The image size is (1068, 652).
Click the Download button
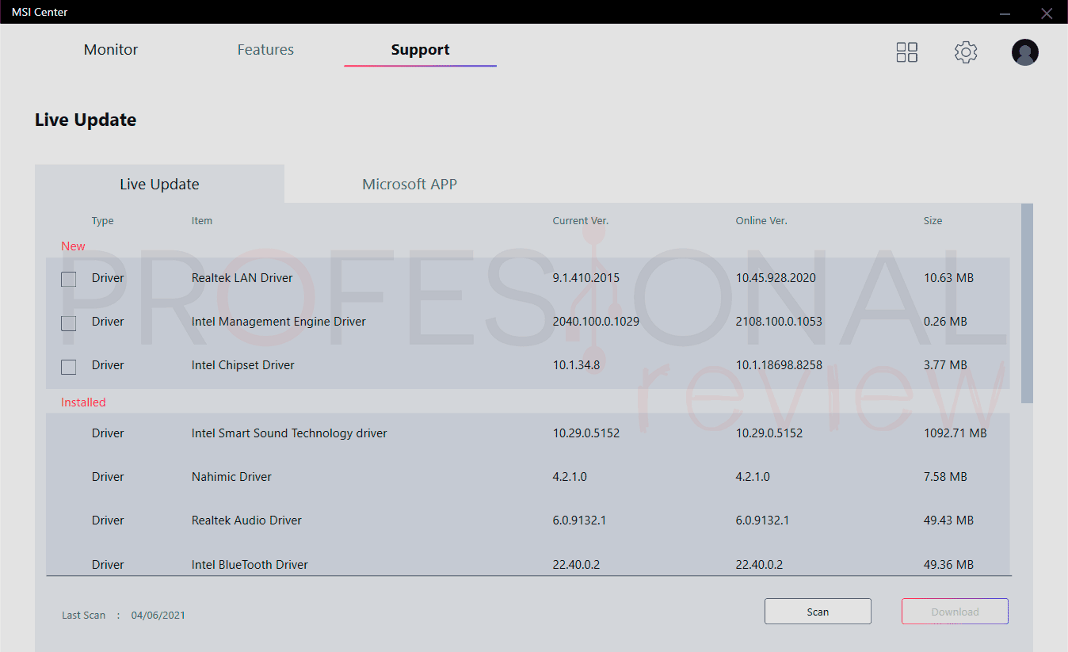coord(955,612)
